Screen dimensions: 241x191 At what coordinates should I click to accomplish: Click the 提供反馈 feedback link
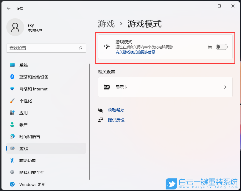(x=116, y=120)
